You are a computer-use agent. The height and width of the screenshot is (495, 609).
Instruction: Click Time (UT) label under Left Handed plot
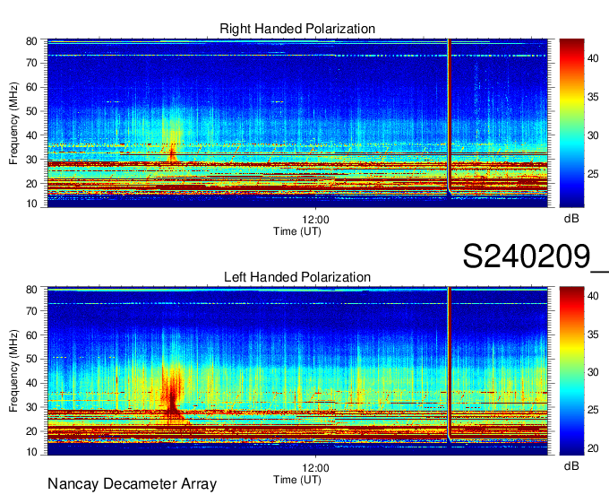(x=297, y=480)
